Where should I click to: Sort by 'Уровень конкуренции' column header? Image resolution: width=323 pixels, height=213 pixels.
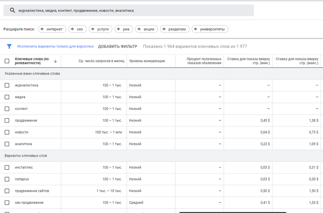pyautogui.click(x=147, y=61)
